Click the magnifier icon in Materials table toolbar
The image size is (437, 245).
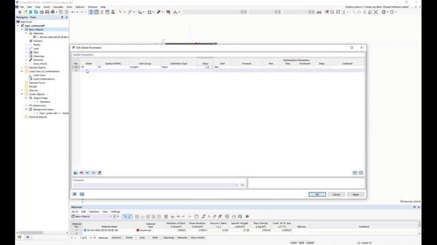(x=247, y=216)
